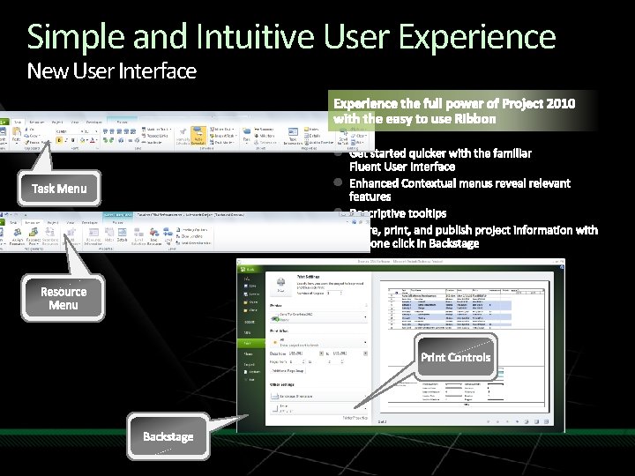
Task: Click Scroll to Task icon in Editing group
Action: click(343, 133)
